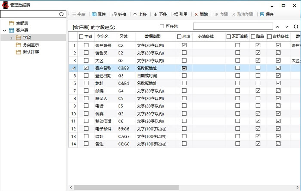Toggle the 可多选 checkbox

162,26
